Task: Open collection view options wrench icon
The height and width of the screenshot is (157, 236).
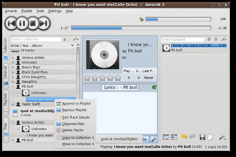Action: pyautogui.click(x=76, y=39)
